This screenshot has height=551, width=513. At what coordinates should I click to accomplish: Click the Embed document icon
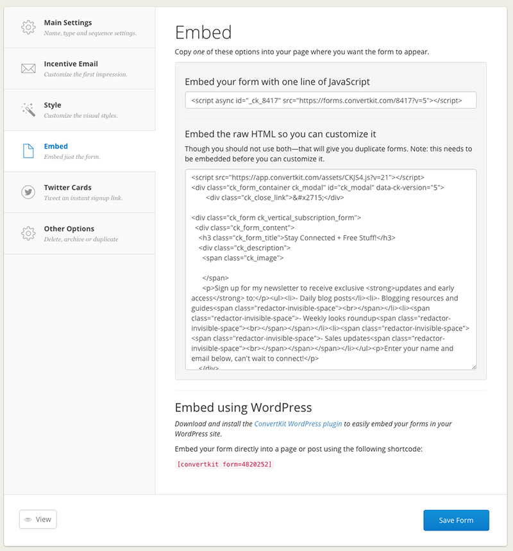click(28, 151)
